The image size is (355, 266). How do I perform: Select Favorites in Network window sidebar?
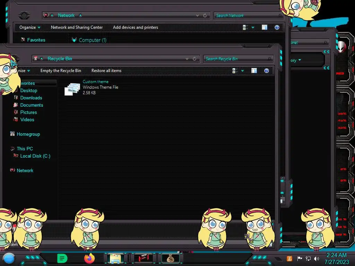click(36, 40)
